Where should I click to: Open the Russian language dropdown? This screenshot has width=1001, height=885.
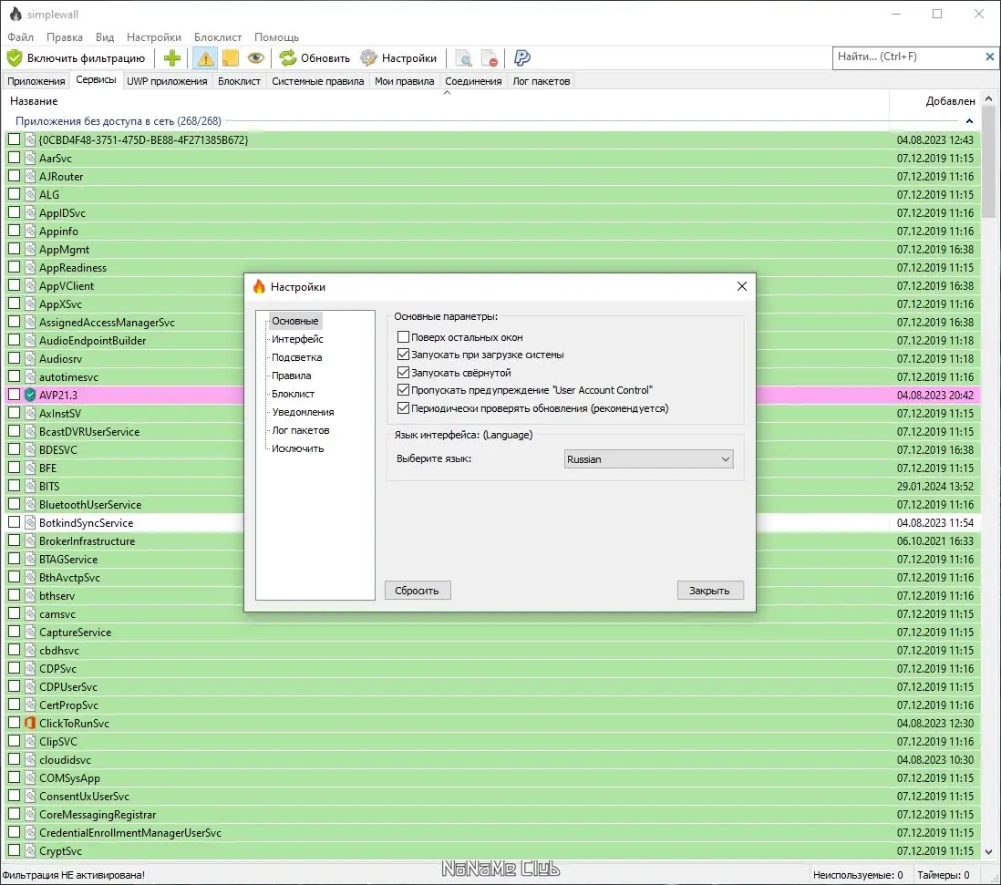click(648, 458)
